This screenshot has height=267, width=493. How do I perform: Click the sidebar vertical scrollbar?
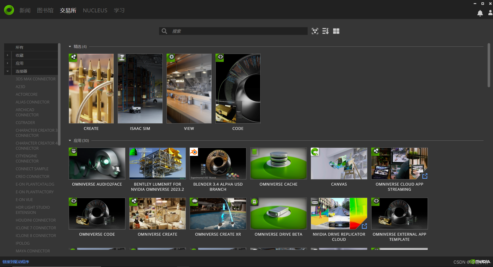click(x=59, y=94)
